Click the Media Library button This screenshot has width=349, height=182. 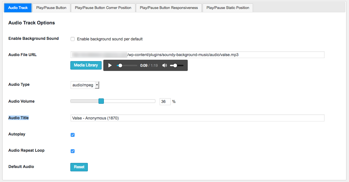pos(86,65)
